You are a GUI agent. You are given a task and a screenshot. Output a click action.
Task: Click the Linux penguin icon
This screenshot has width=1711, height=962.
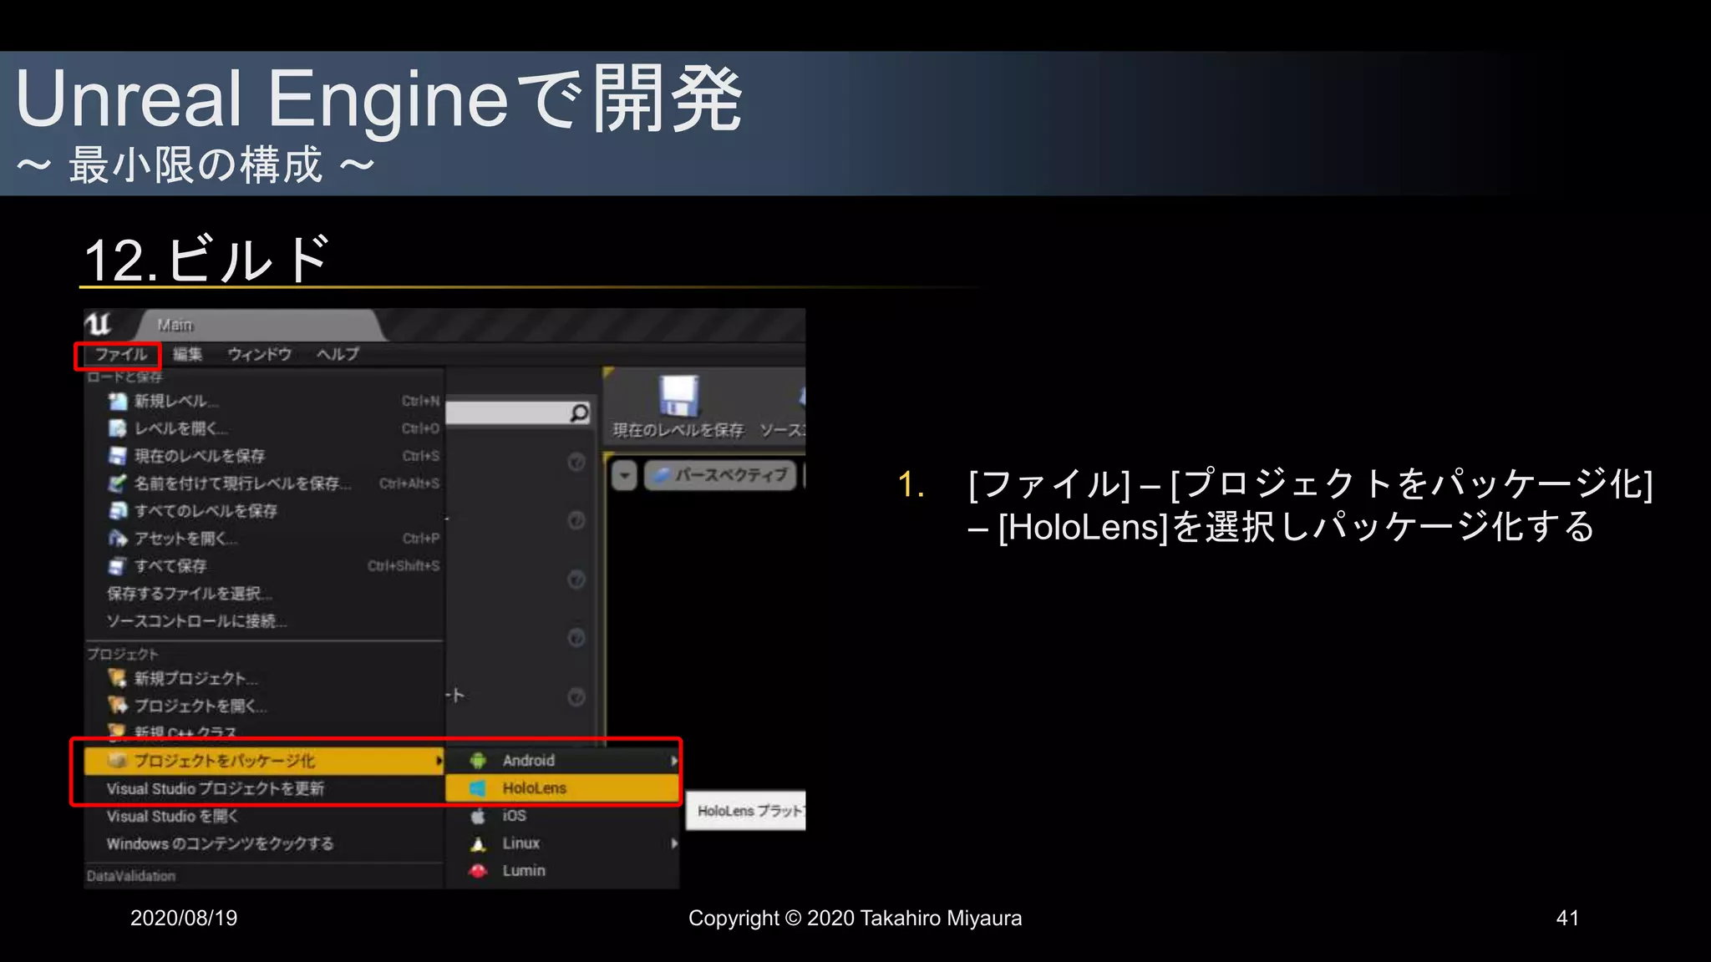(478, 843)
